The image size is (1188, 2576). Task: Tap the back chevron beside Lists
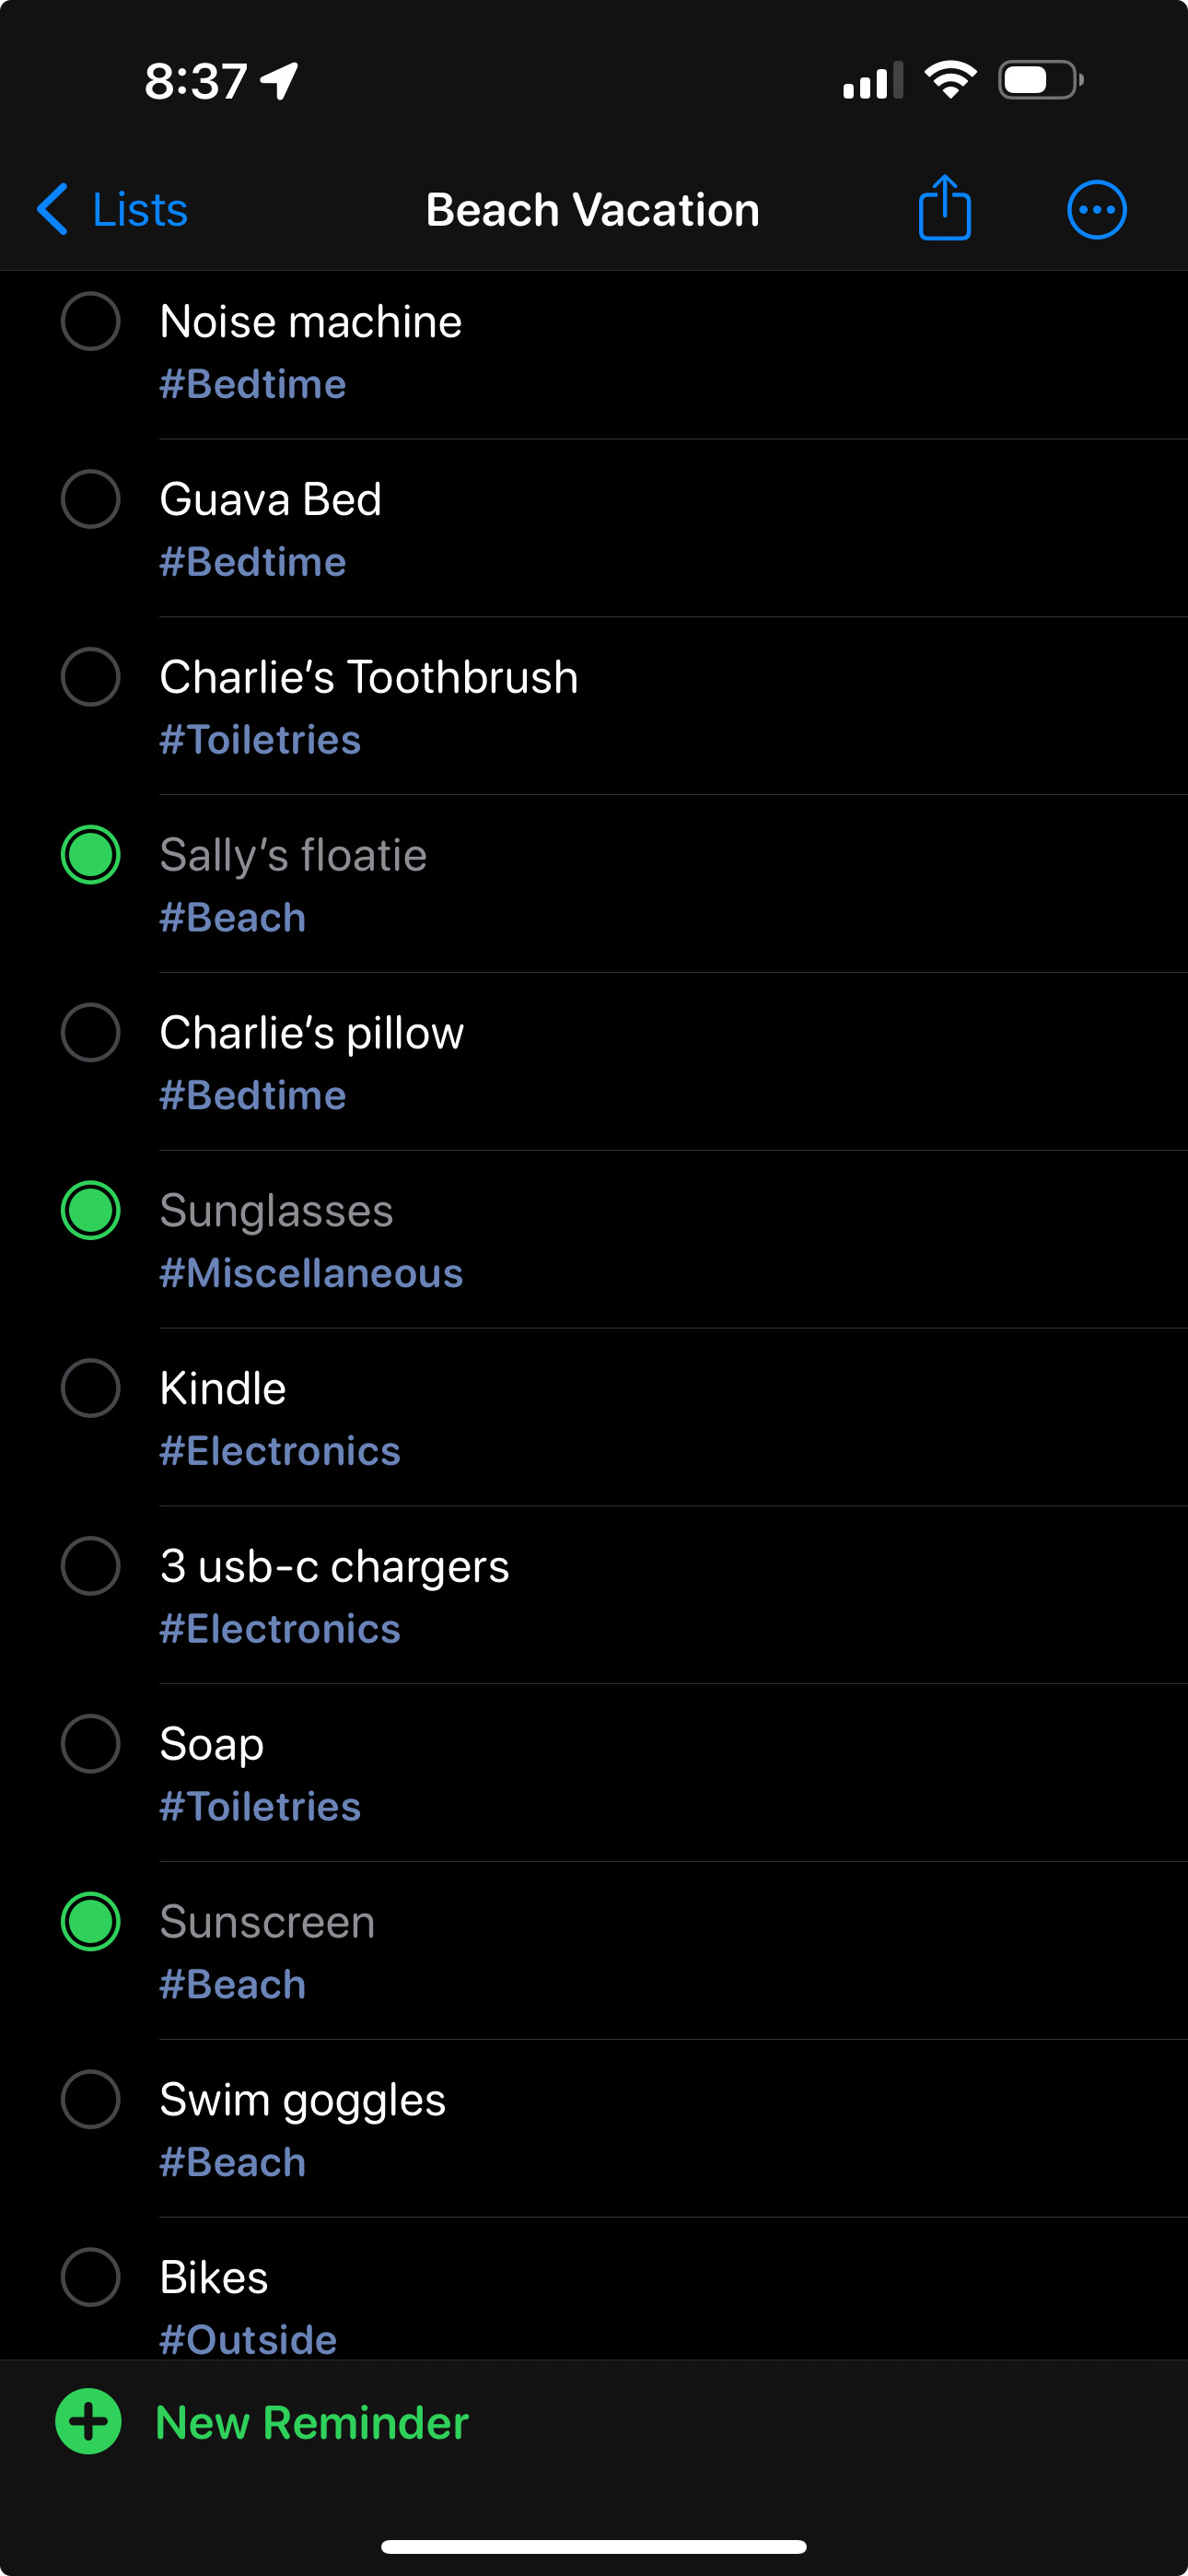(x=52, y=209)
